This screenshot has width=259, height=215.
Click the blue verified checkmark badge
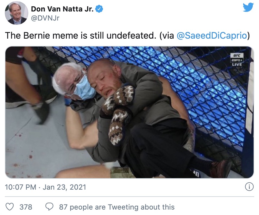click(x=99, y=9)
